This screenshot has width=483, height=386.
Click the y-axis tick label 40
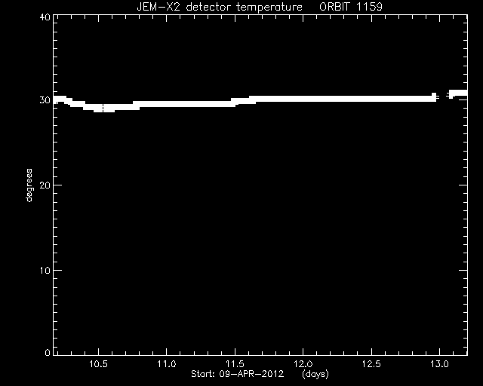coord(45,17)
